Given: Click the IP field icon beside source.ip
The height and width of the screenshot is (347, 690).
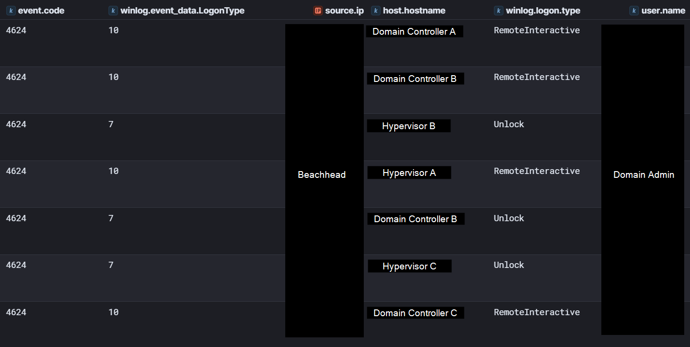Looking at the screenshot, I should 318,11.
